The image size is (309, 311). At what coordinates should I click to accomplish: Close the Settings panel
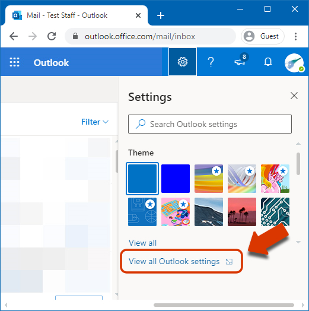coord(294,96)
